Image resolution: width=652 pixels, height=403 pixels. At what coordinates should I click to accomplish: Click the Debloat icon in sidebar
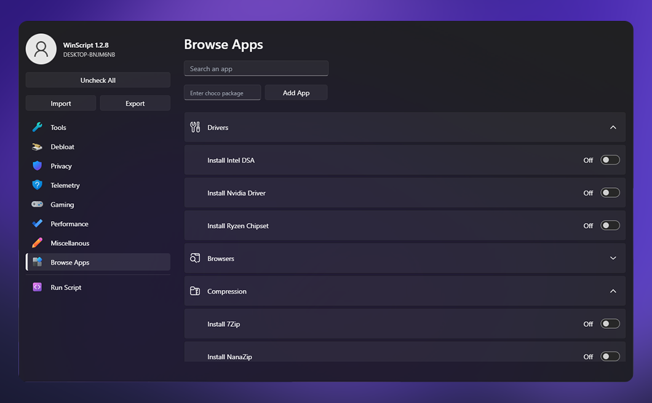coord(38,147)
